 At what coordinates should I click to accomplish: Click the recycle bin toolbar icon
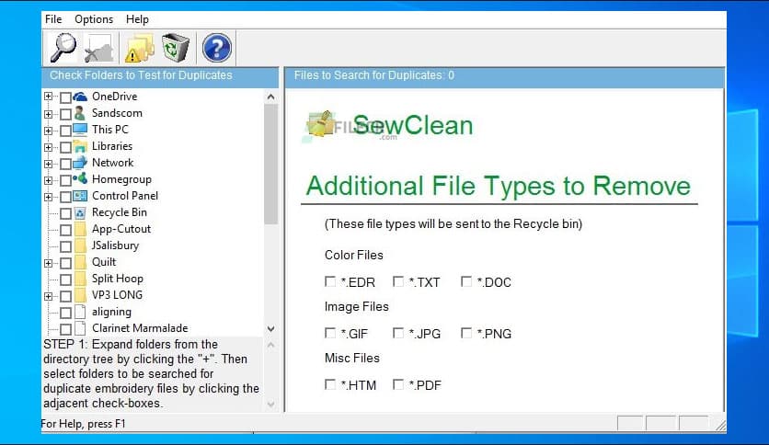pos(176,48)
